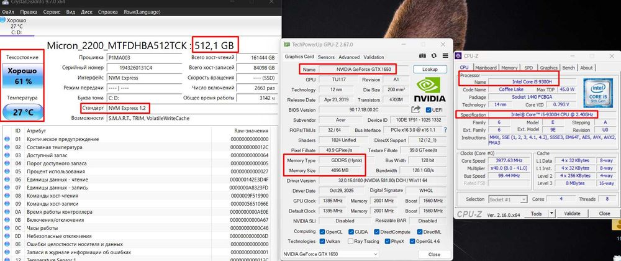
Task: Click the blue disk status dot near Хорошо
Action: tap(2, 19)
